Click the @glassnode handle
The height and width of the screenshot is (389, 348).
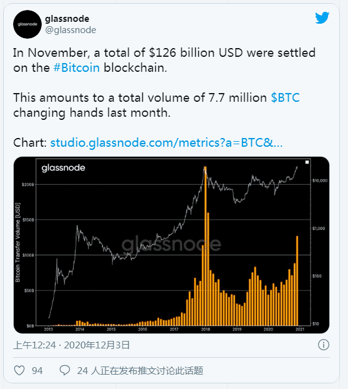pyautogui.click(x=70, y=30)
